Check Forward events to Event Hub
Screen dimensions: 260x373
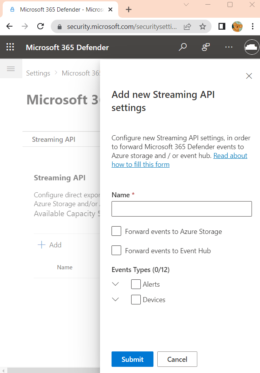tap(117, 250)
